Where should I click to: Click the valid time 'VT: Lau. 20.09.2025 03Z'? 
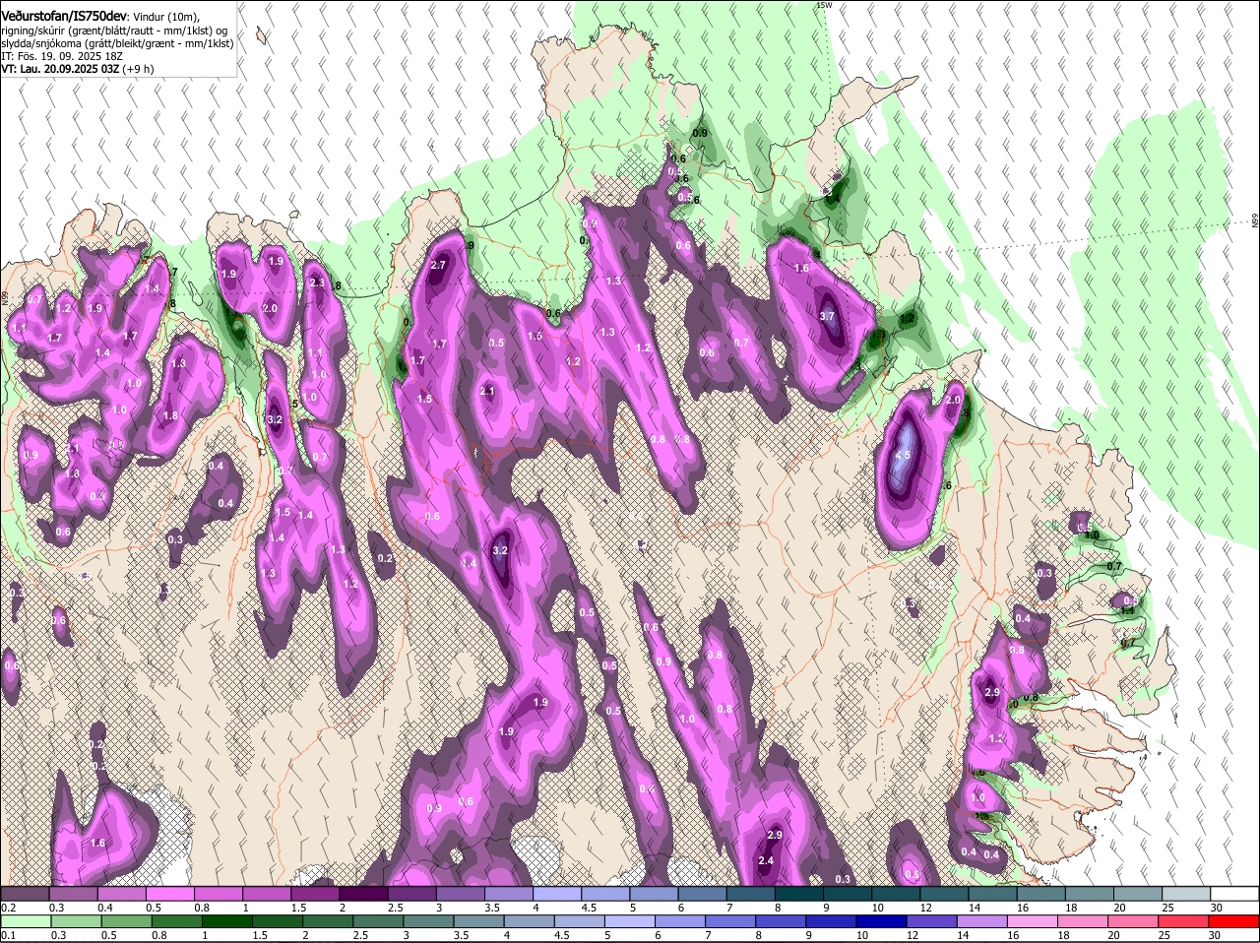[60, 69]
